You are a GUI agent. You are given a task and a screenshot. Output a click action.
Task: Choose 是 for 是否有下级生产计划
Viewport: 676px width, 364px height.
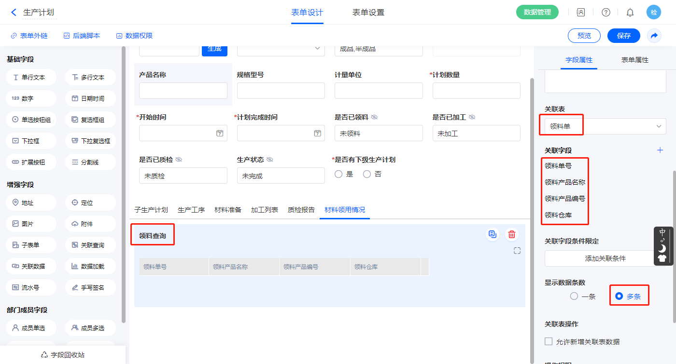click(338, 174)
